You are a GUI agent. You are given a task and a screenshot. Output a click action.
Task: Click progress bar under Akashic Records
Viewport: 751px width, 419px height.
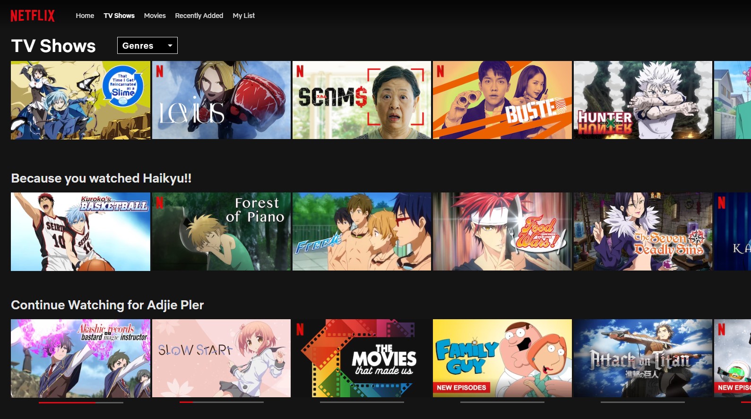click(81, 402)
